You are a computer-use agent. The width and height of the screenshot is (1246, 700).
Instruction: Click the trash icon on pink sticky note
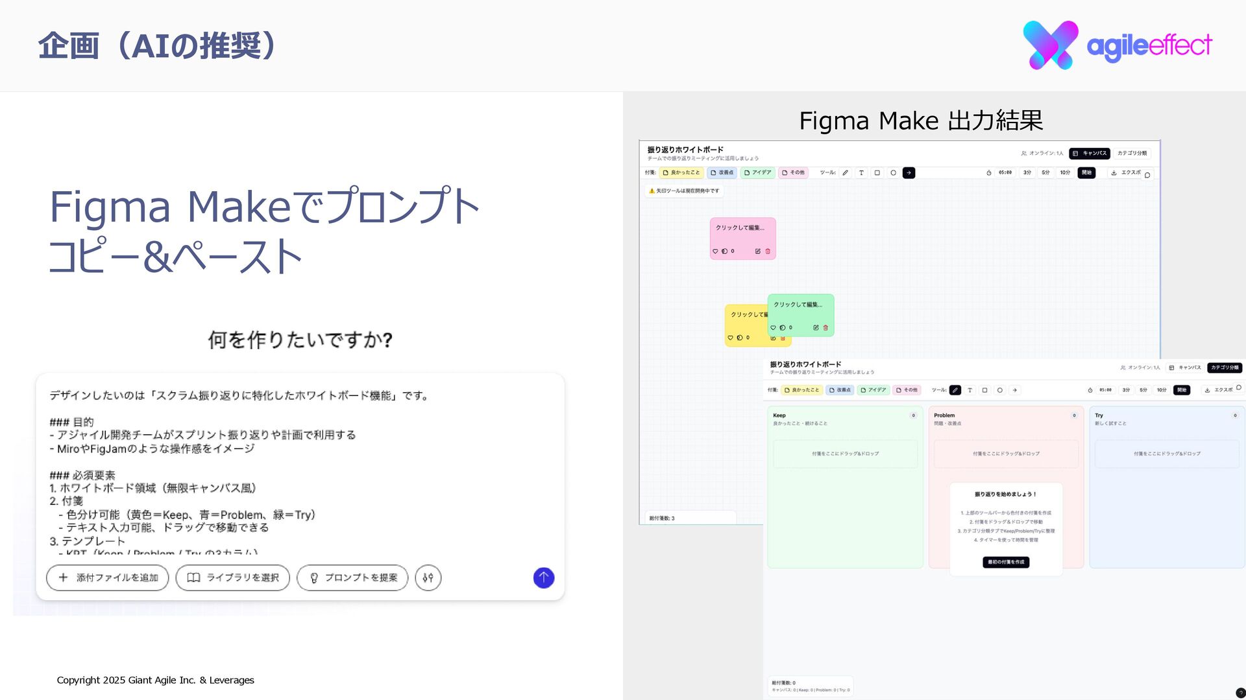pyautogui.click(x=768, y=251)
